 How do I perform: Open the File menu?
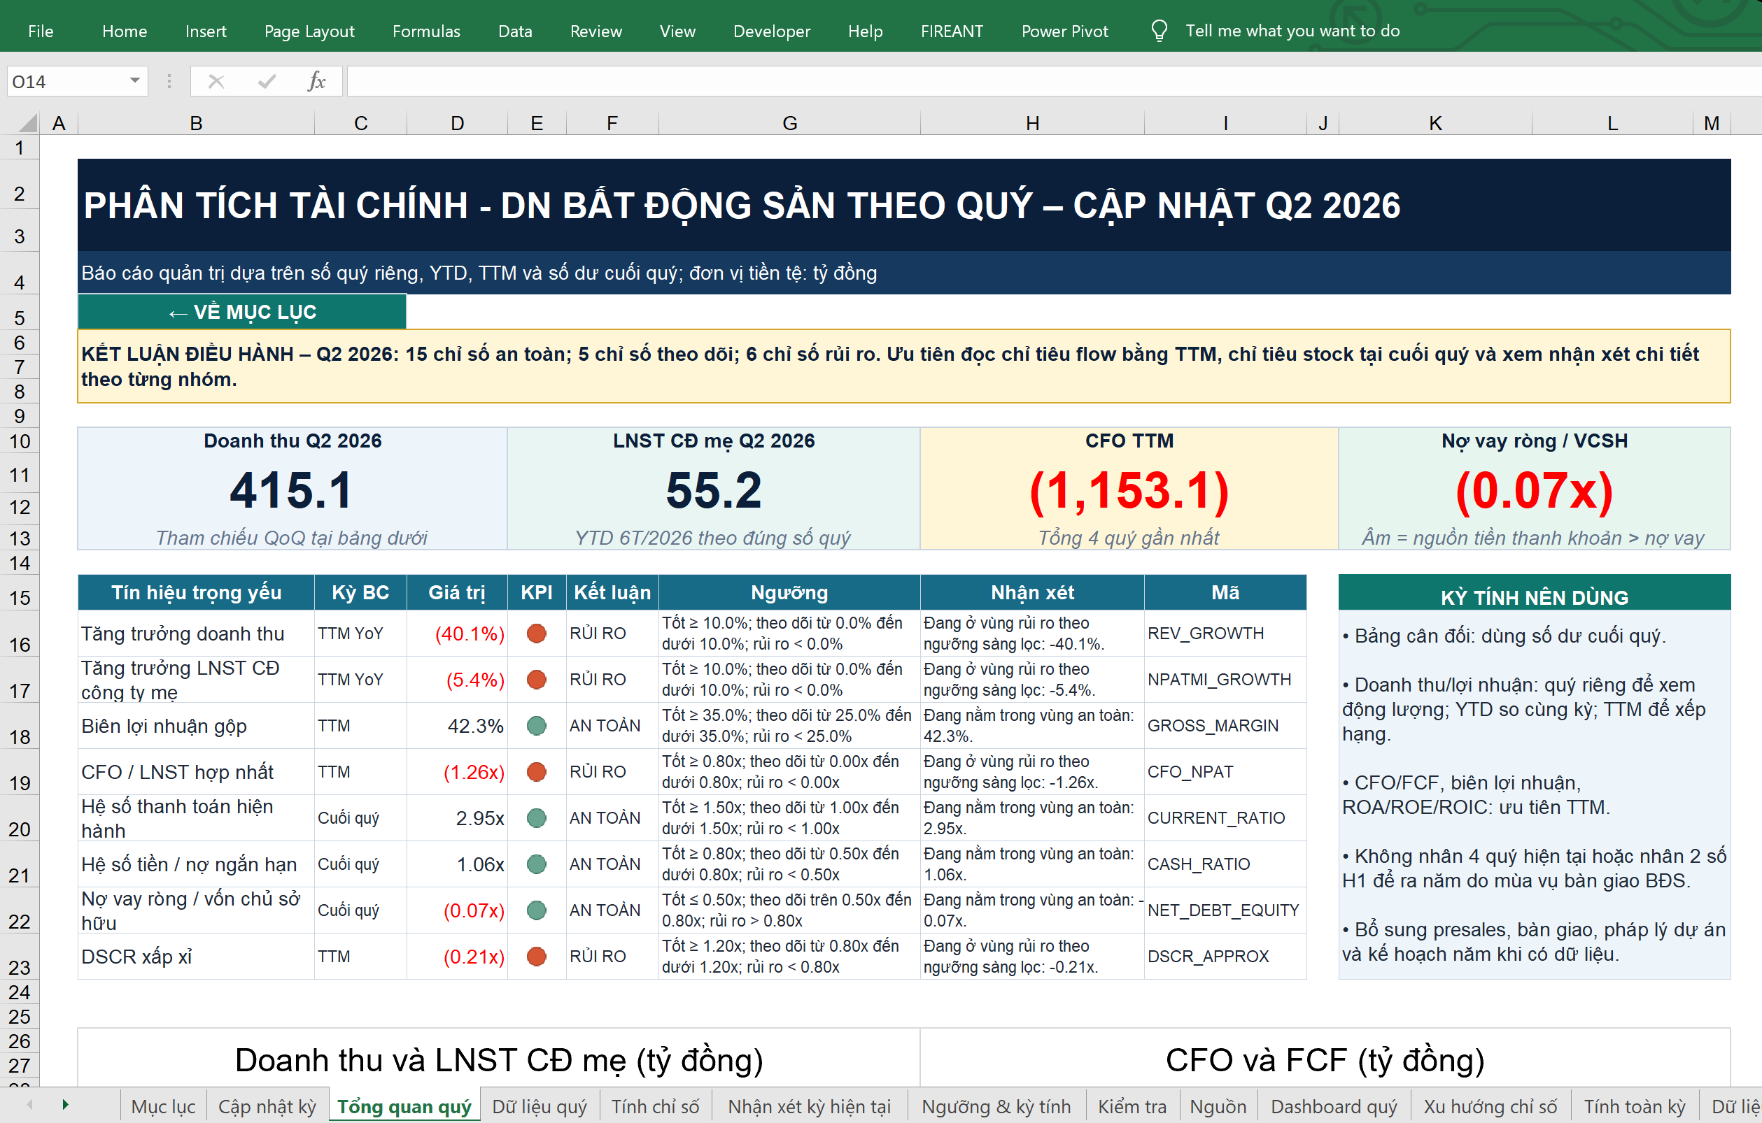tap(41, 31)
